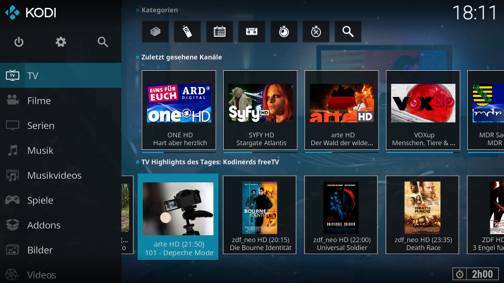
Task: Tune to VOXup channel
Action: coord(423,110)
